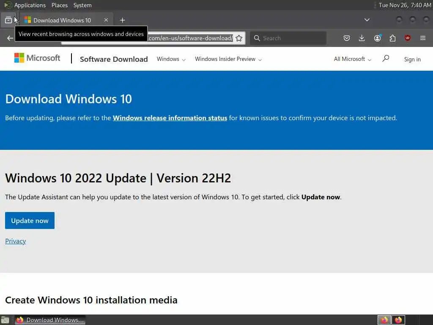
Task: Open the uBlock Origin shield icon
Action: click(408, 38)
